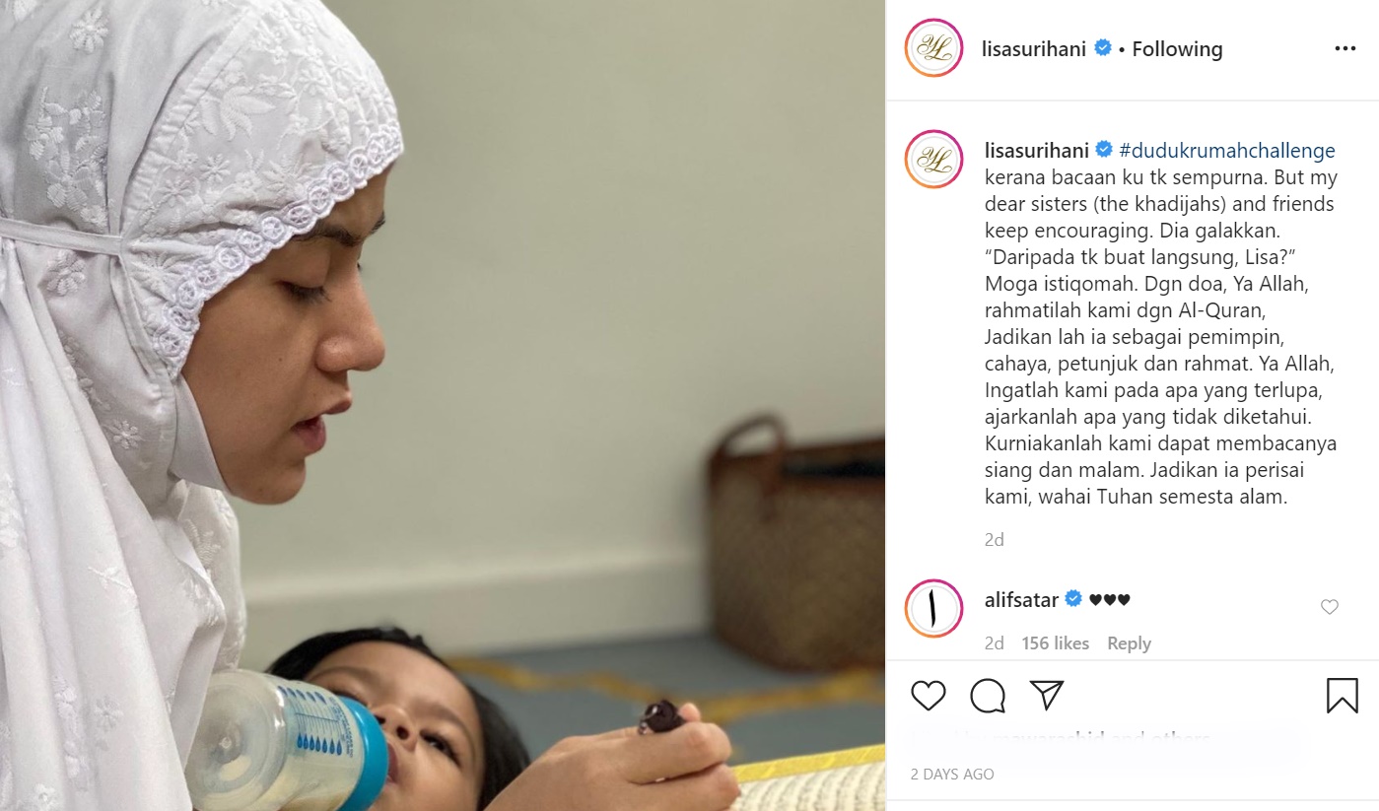
Task: Save post with bookmark icon
Action: (x=1342, y=696)
